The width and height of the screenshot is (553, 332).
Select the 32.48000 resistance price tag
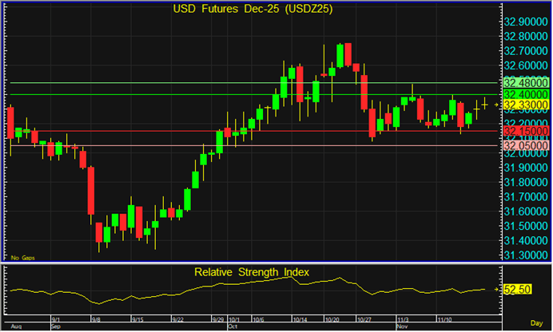pyautogui.click(x=525, y=83)
